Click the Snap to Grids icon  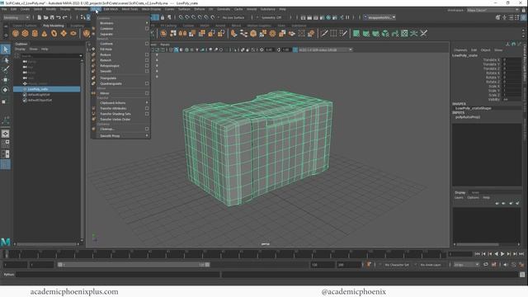tap(181, 17)
